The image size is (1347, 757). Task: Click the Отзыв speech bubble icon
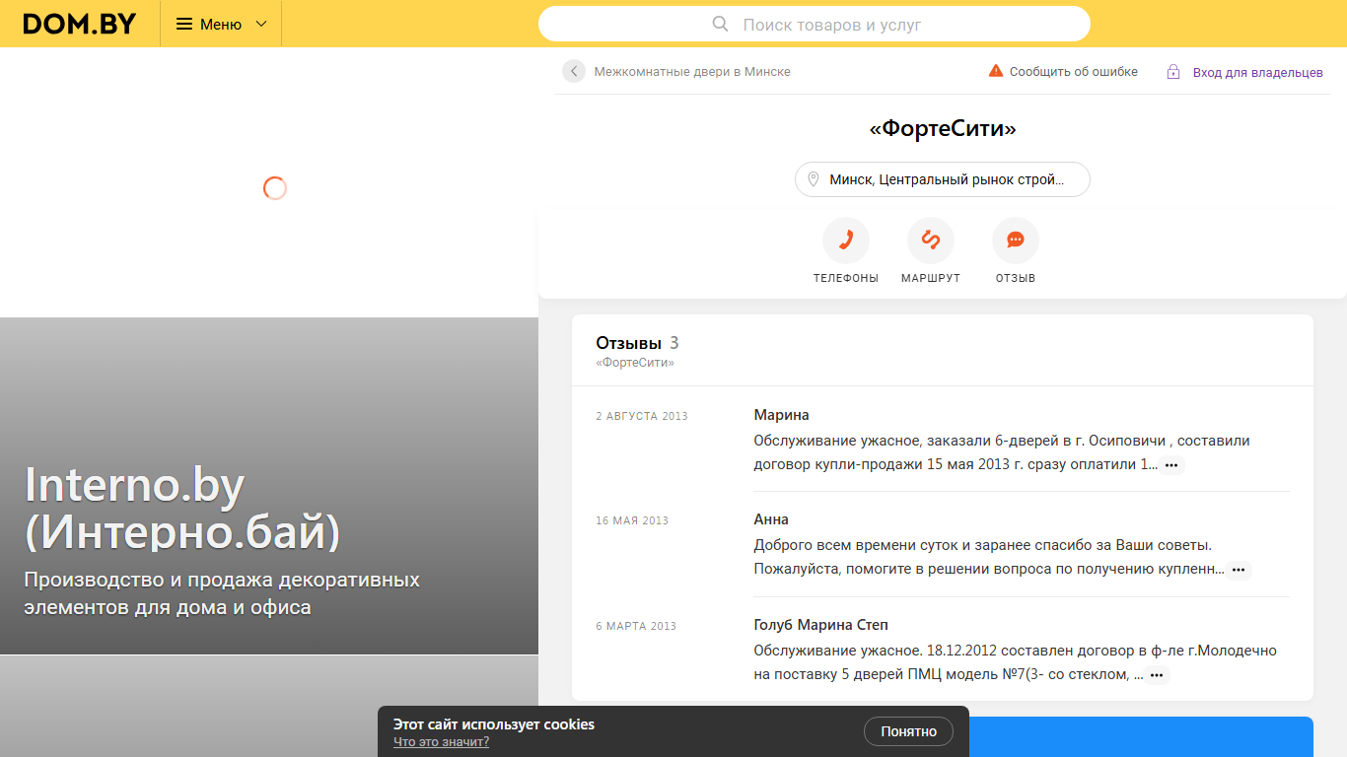point(1016,241)
